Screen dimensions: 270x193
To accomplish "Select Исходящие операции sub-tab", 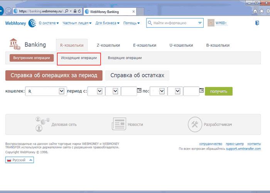I will [x=79, y=58].
